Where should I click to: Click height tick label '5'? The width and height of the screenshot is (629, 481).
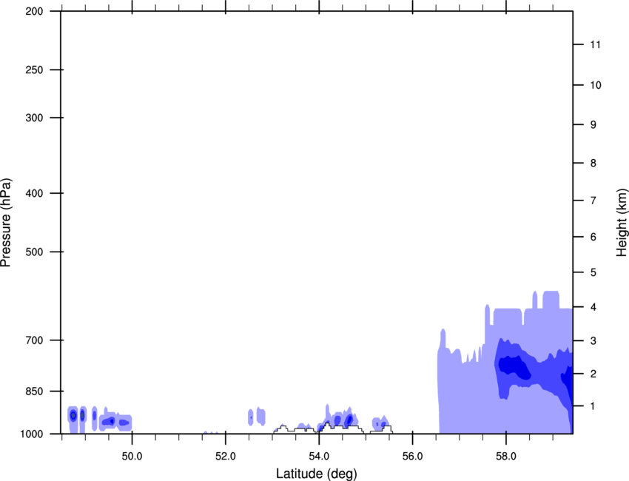pos(593,272)
